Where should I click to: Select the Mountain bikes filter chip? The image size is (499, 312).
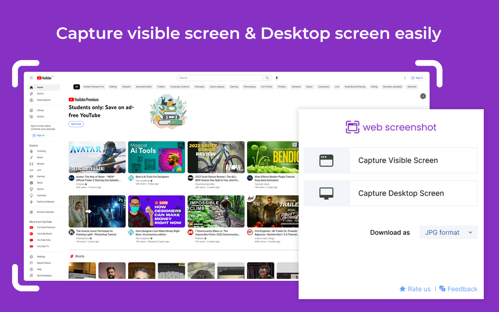(x=143, y=87)
